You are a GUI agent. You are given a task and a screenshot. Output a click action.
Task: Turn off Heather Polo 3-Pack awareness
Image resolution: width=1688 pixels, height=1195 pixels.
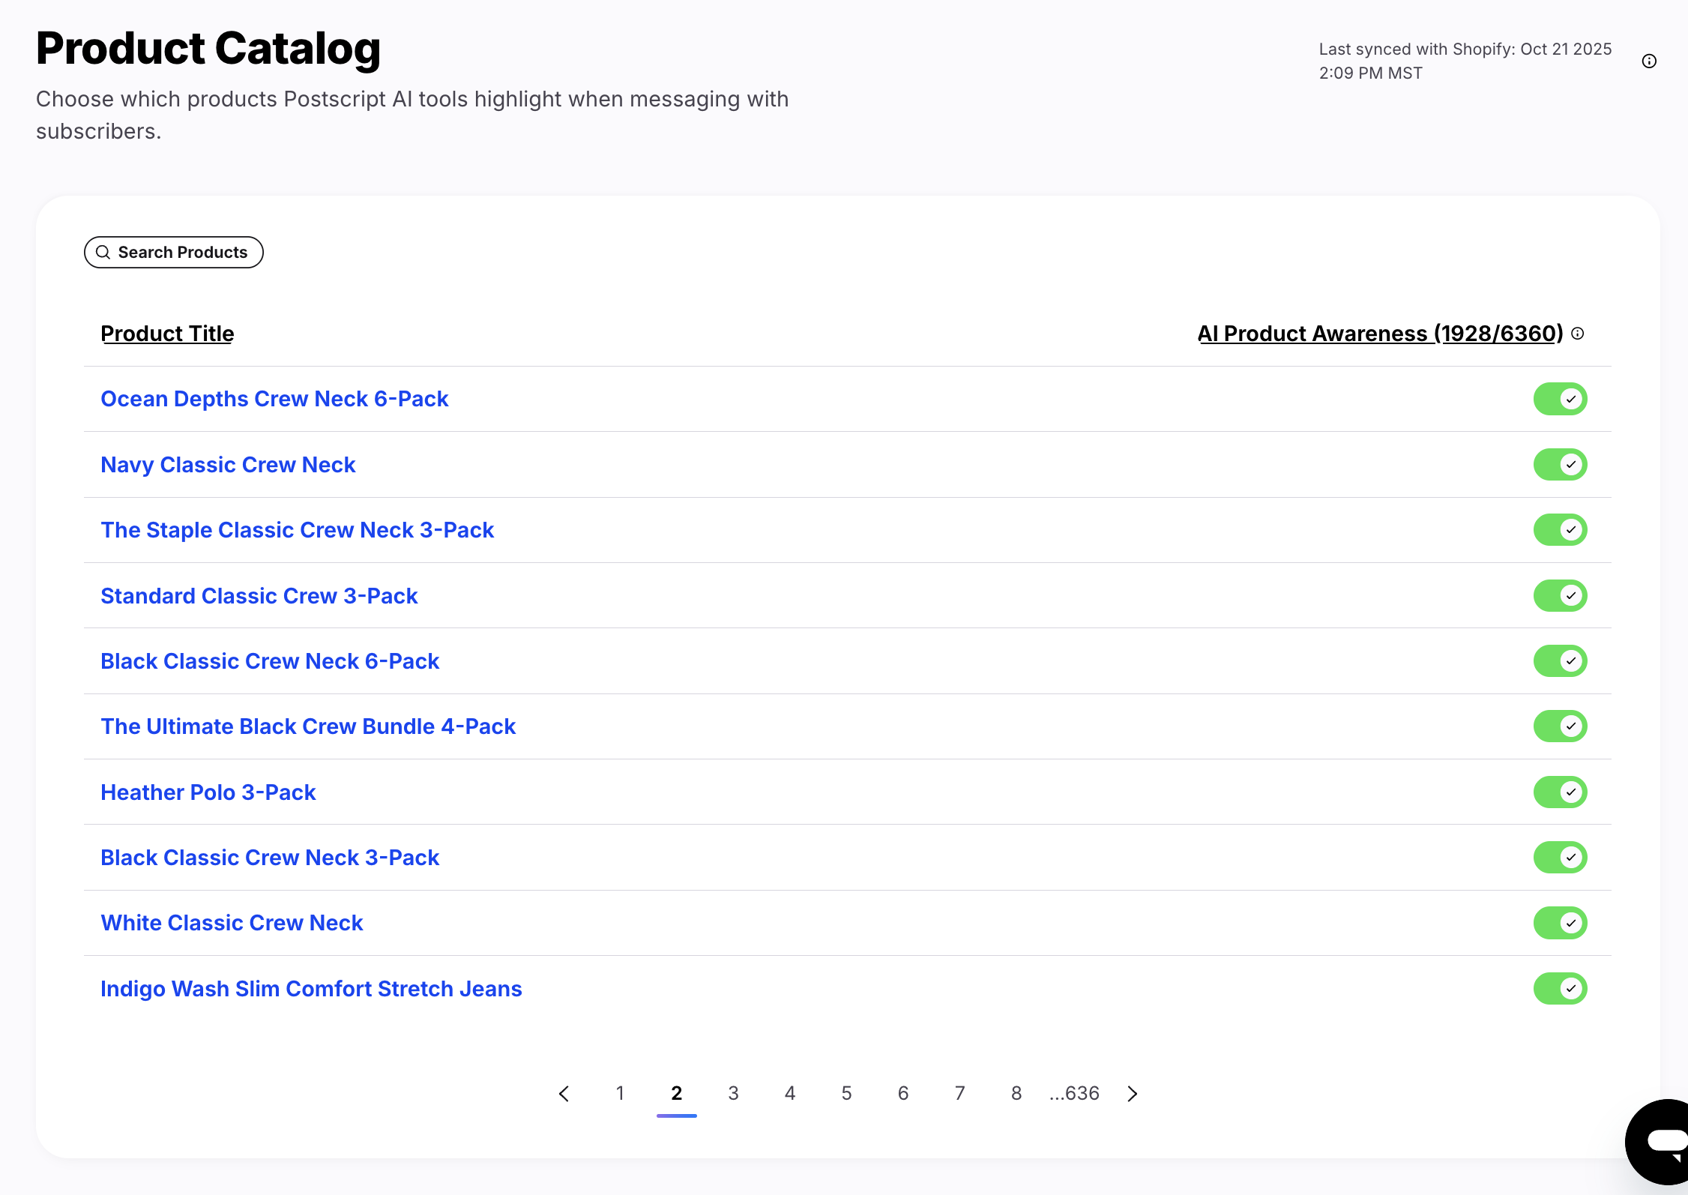point(1560,792)
